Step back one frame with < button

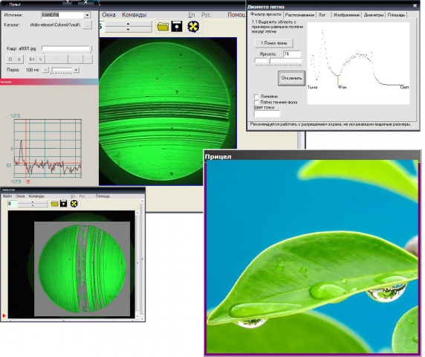pyautogui.click(x=40, y=59)
